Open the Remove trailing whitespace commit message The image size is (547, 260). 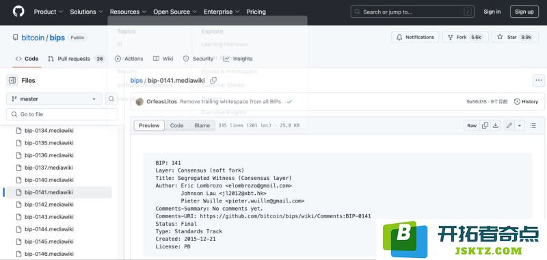point(230,101)
